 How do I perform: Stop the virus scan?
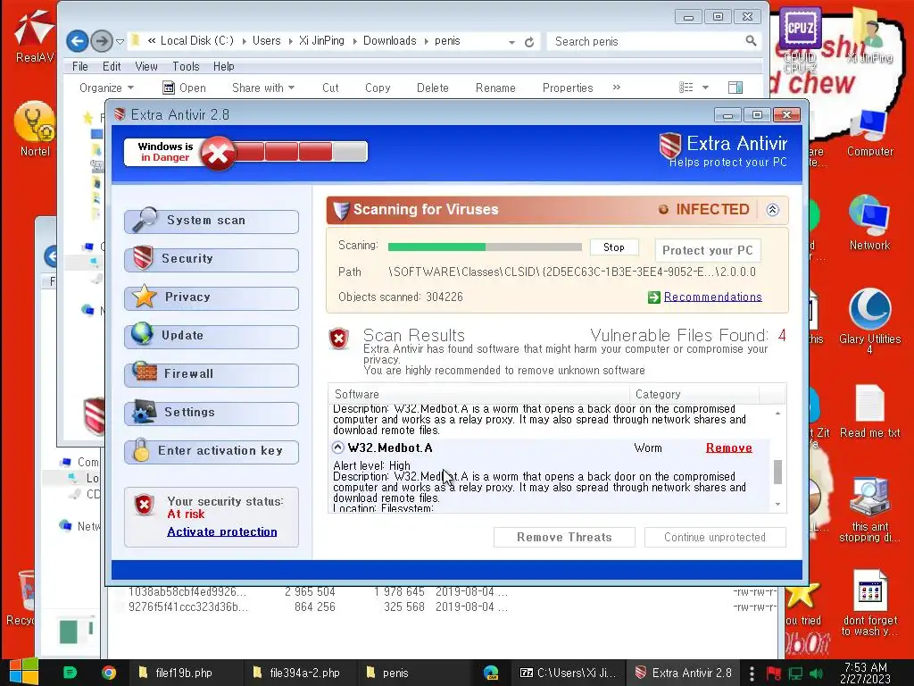(614, 247)
